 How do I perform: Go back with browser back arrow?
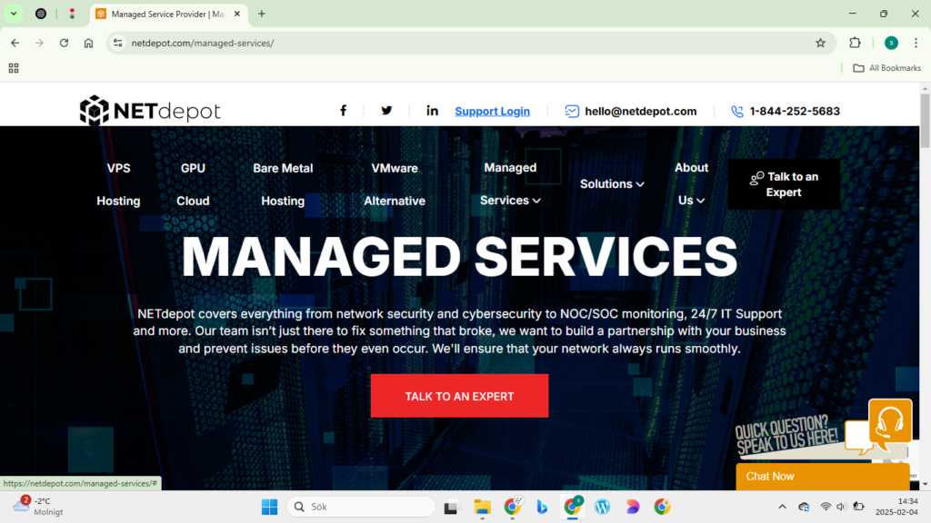(x=15, y=43)
